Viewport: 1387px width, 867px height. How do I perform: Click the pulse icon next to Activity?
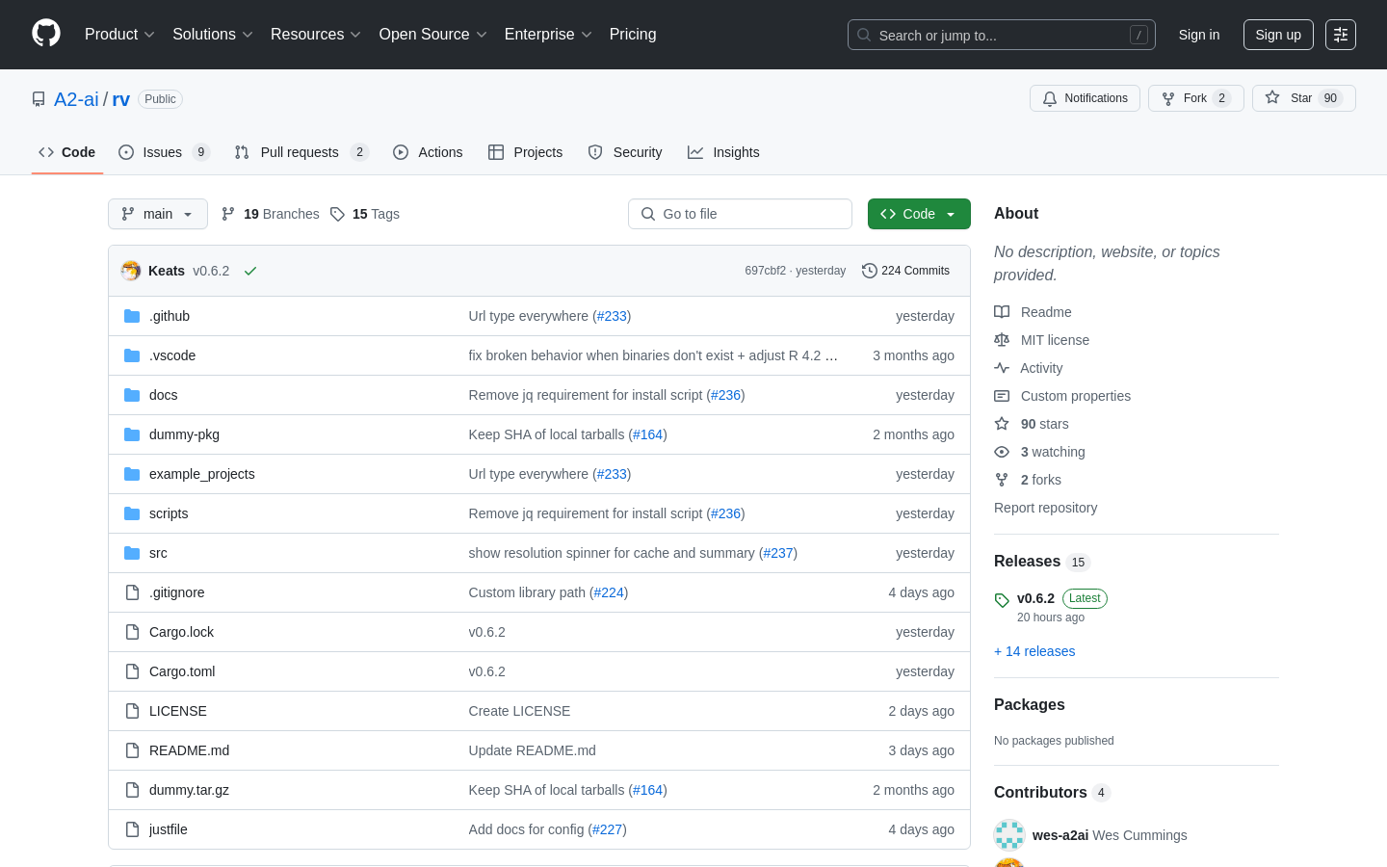(1002, 368)
